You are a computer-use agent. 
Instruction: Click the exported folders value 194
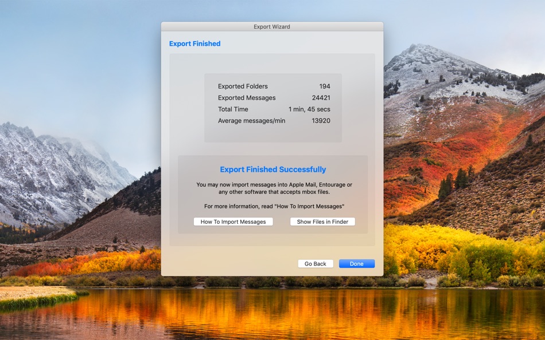coord(325,86)
